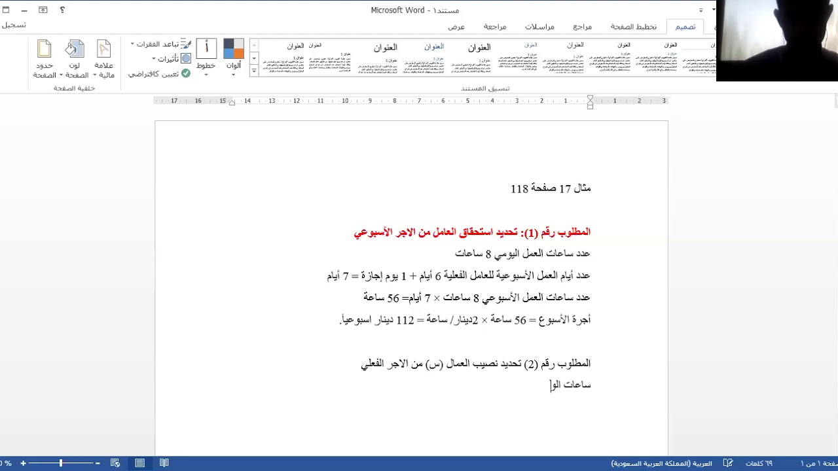838x471 pixels.
Task: Click Fonts dropdown arrow under خطوط
Action: click(x=206, y=75)
